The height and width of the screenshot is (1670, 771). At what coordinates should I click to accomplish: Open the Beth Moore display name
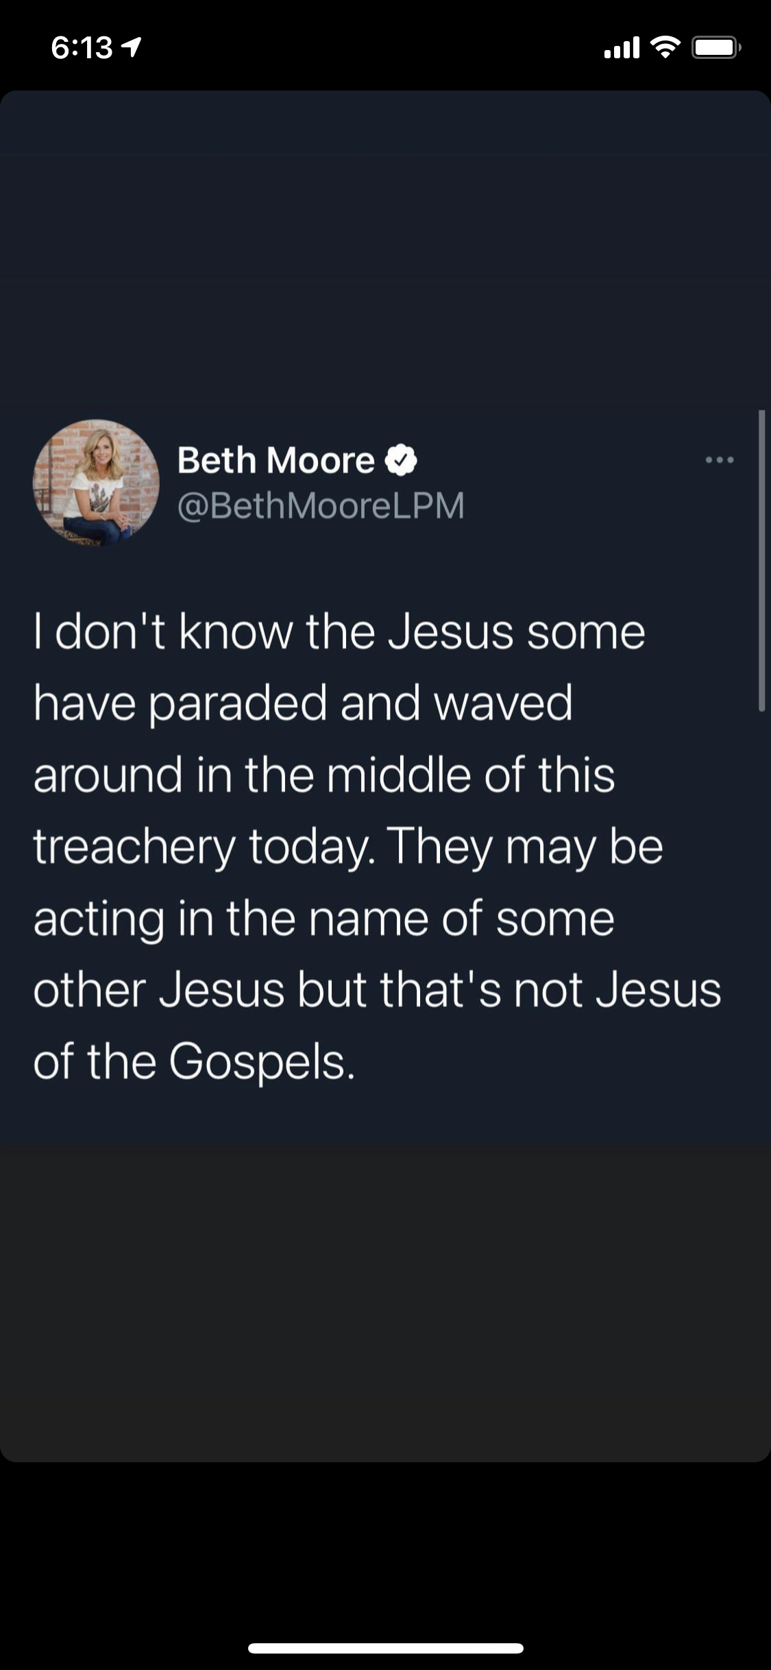[276, 460]
